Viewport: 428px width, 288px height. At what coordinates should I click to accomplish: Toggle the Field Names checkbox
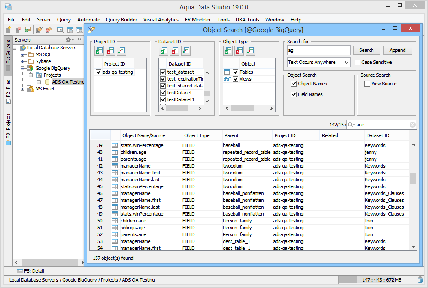(294, 95)
